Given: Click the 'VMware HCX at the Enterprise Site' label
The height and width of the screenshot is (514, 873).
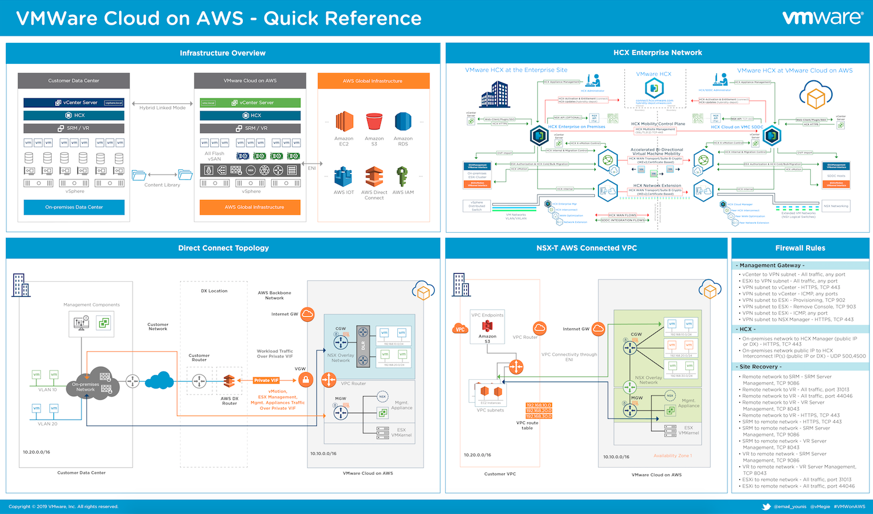Looking at the screenshot, I should (x=516, y=70).
